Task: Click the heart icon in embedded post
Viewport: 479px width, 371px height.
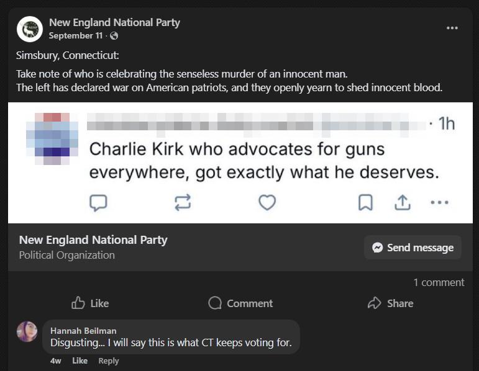Action: [x=267, y=202]
